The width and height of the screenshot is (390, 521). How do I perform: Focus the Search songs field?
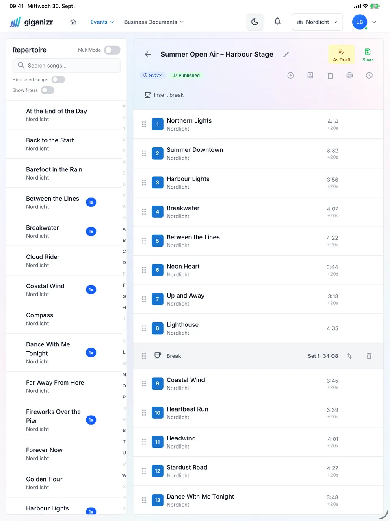(x=67, y=65)
